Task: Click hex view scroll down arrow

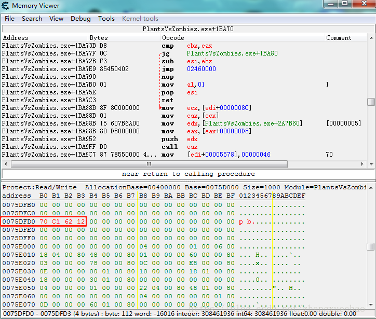Action: [371, 305]
